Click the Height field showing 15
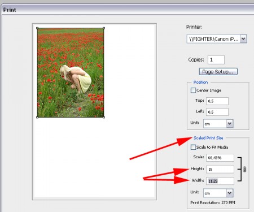The image size is (254, 212). 220,170
